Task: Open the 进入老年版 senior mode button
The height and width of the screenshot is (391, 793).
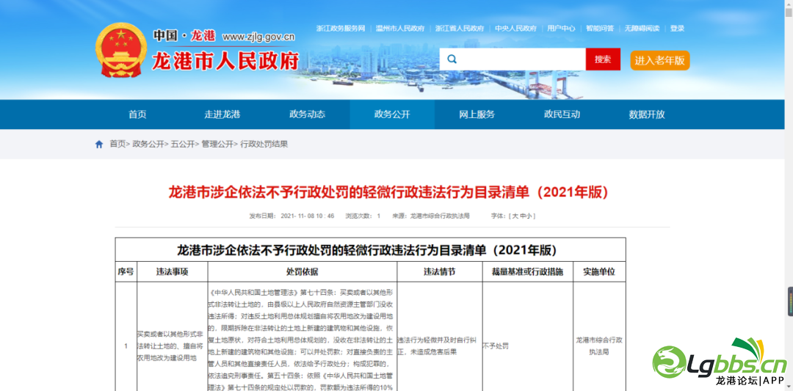Action: (x=659, y=61)
